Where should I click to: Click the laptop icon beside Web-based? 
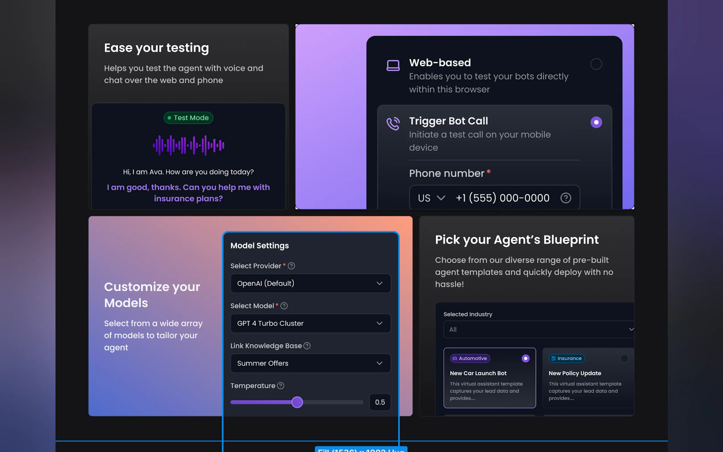(393, 65)
